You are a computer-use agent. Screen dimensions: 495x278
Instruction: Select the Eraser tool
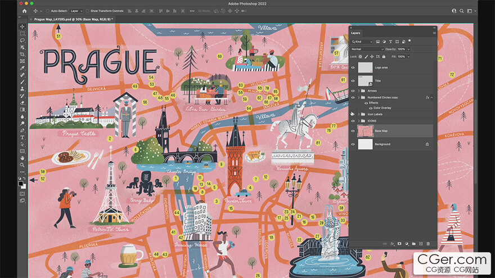tap(22, 103)
